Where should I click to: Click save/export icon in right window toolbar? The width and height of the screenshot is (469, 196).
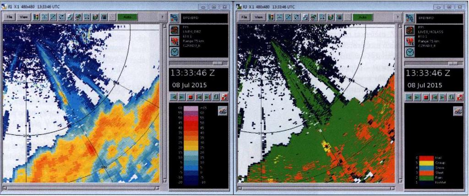point(305,17)
